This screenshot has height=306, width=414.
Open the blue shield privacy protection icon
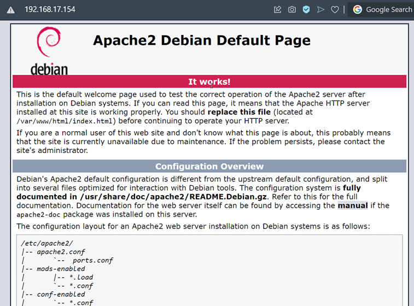pyautogui.click(x=306, y=9)
